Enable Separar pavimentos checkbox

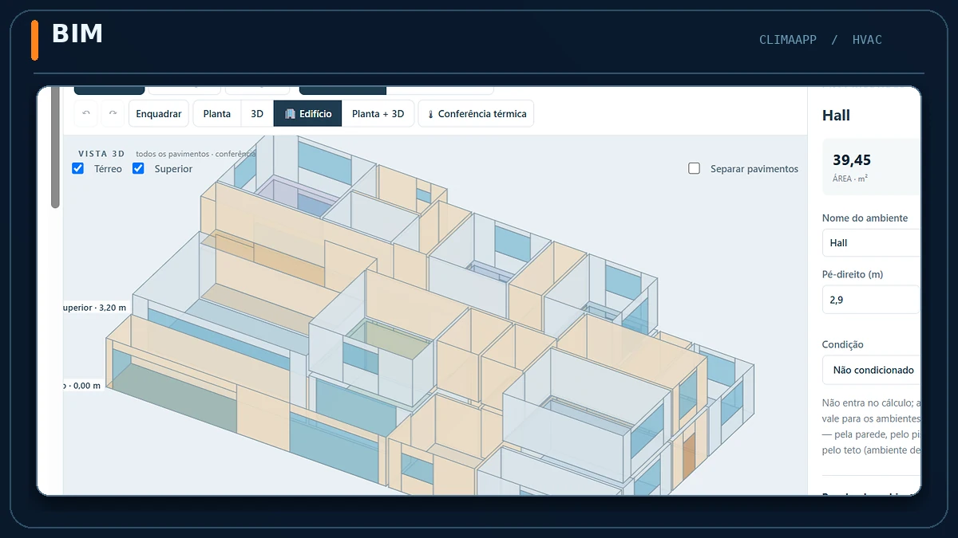[695, 168]
